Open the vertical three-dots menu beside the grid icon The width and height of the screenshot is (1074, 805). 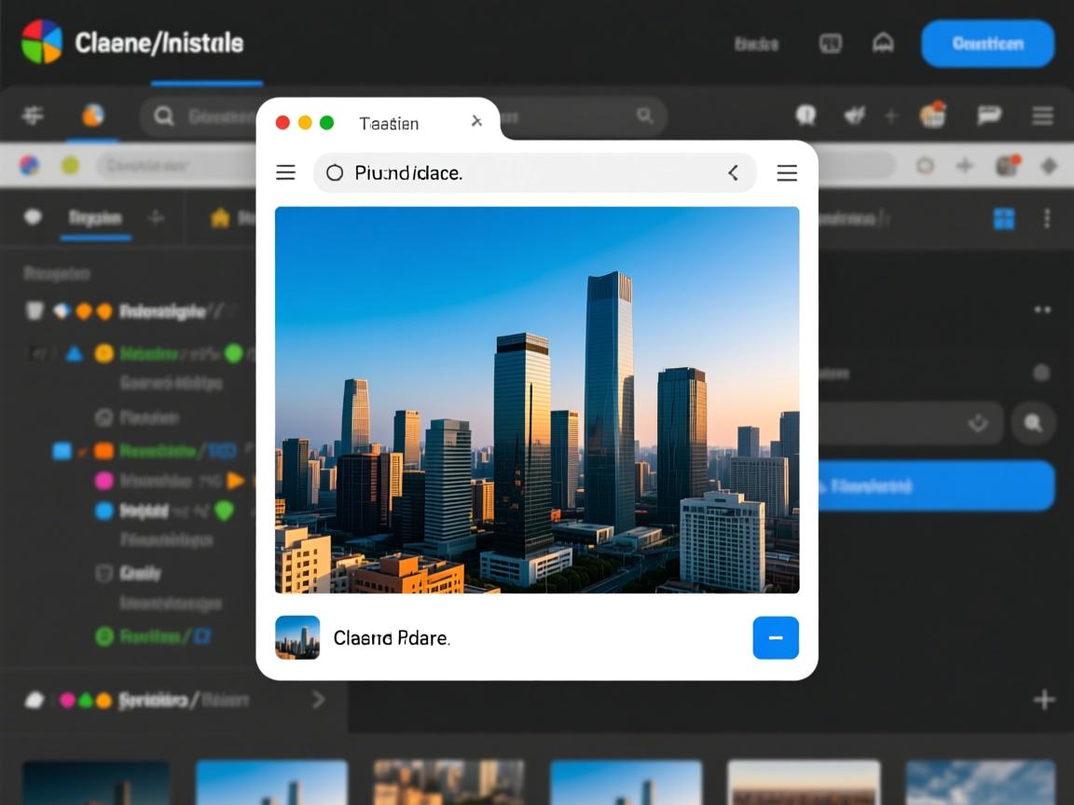(1047, 219)
